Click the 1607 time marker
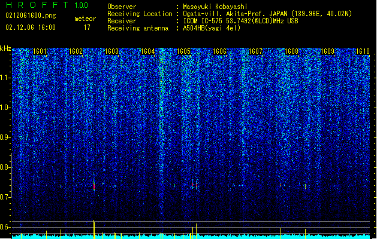This screenshot has height=239, width=377. [255, 51]
